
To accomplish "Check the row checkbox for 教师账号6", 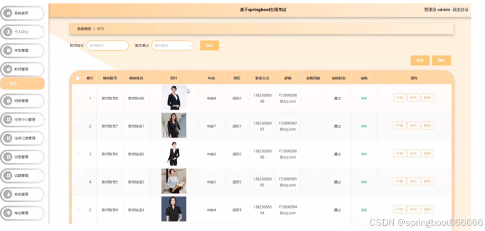I will 77,154.
